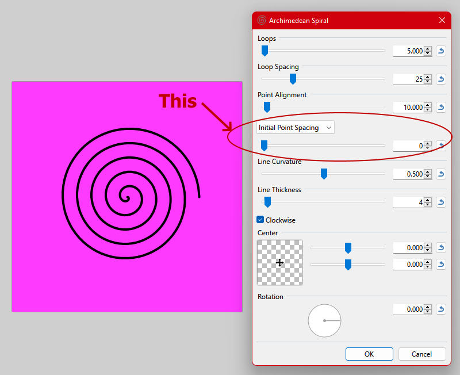Click the Line Curvature slider handle
The image size is (460, 375).
pos(324,174)
